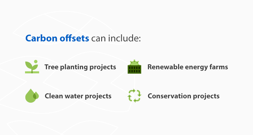
Task: Click the dark green solar panel grid
Action: coord(134,69)
